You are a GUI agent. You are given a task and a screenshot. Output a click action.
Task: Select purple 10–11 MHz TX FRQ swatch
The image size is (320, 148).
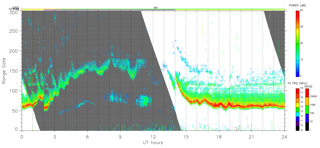click(297, 123)
